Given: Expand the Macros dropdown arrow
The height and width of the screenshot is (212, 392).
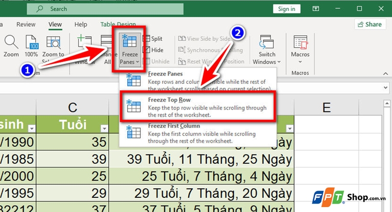Looking at the screenshot, I should click(x=300, y=62).
